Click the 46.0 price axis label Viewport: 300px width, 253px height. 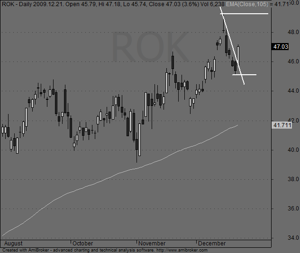tap(293, 61)
